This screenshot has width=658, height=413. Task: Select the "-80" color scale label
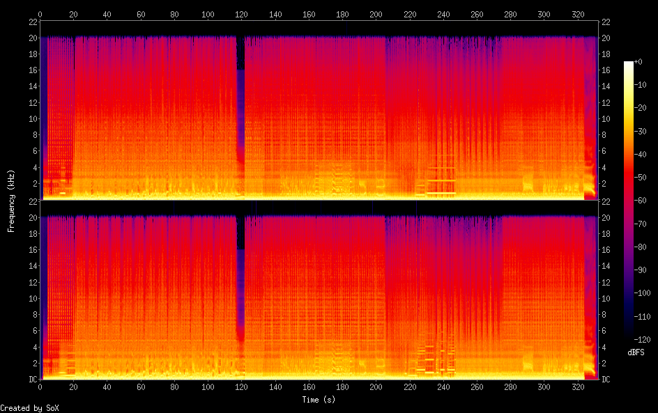point(640,247)
